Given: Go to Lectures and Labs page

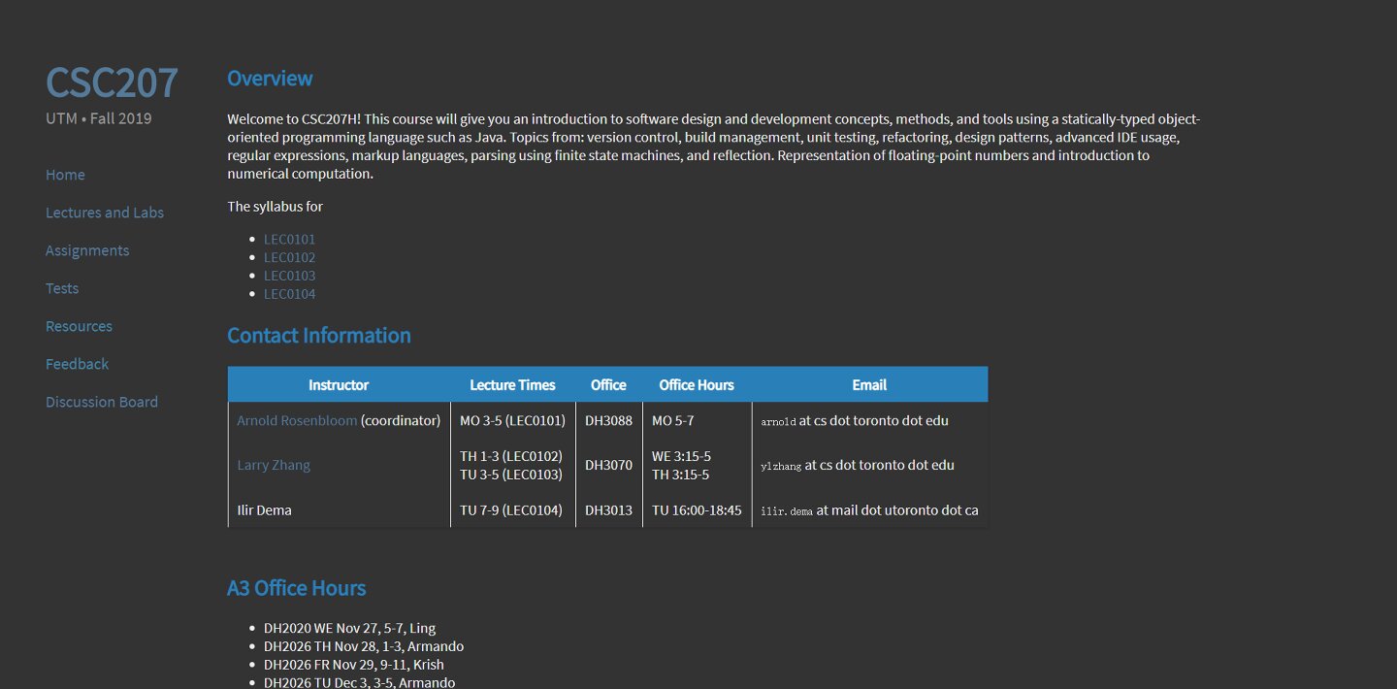Looking at the screenshot, I should pyautogui.click(x=105, y=213).
